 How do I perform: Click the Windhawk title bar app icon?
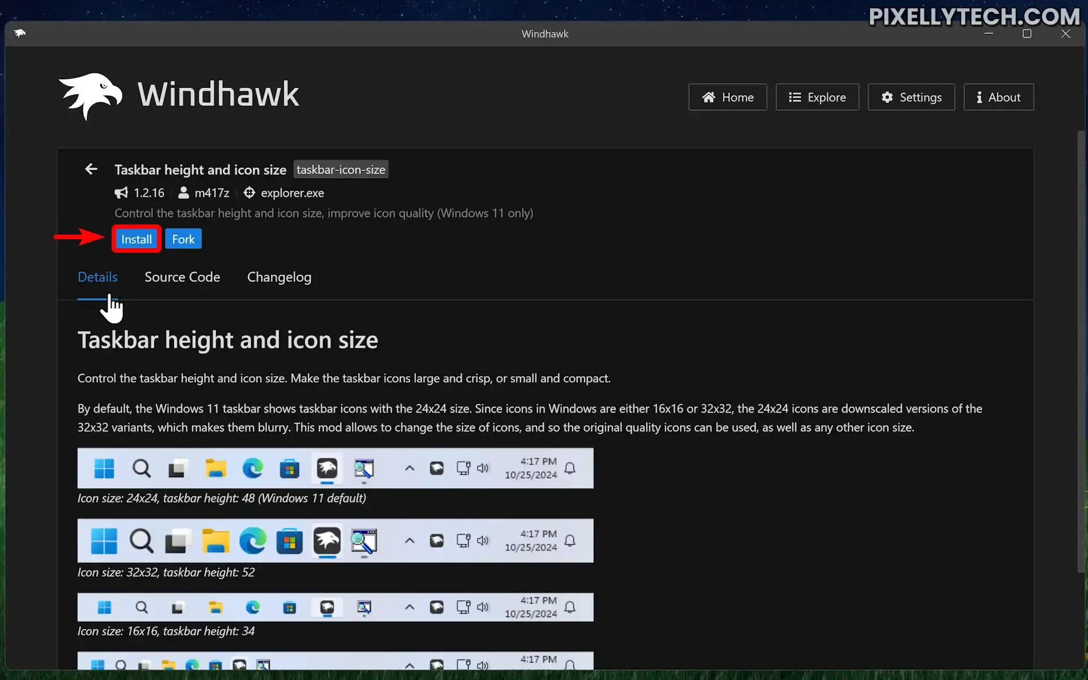point(20,33)
